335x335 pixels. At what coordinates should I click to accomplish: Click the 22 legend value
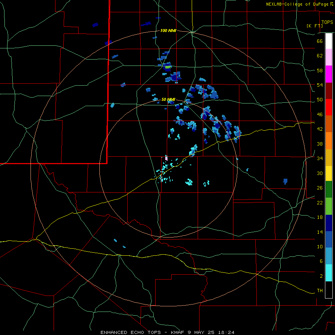click(320, 203)
